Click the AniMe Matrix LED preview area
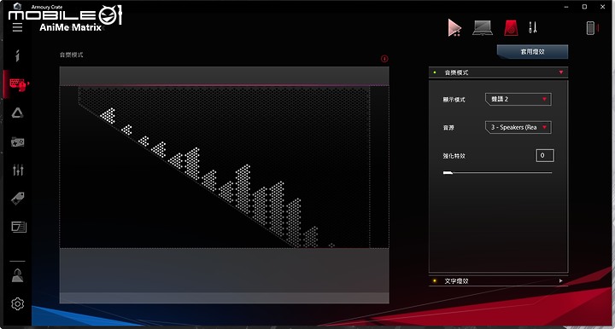The width and height of the screenshot is (615, 329). tap(224, 167)
